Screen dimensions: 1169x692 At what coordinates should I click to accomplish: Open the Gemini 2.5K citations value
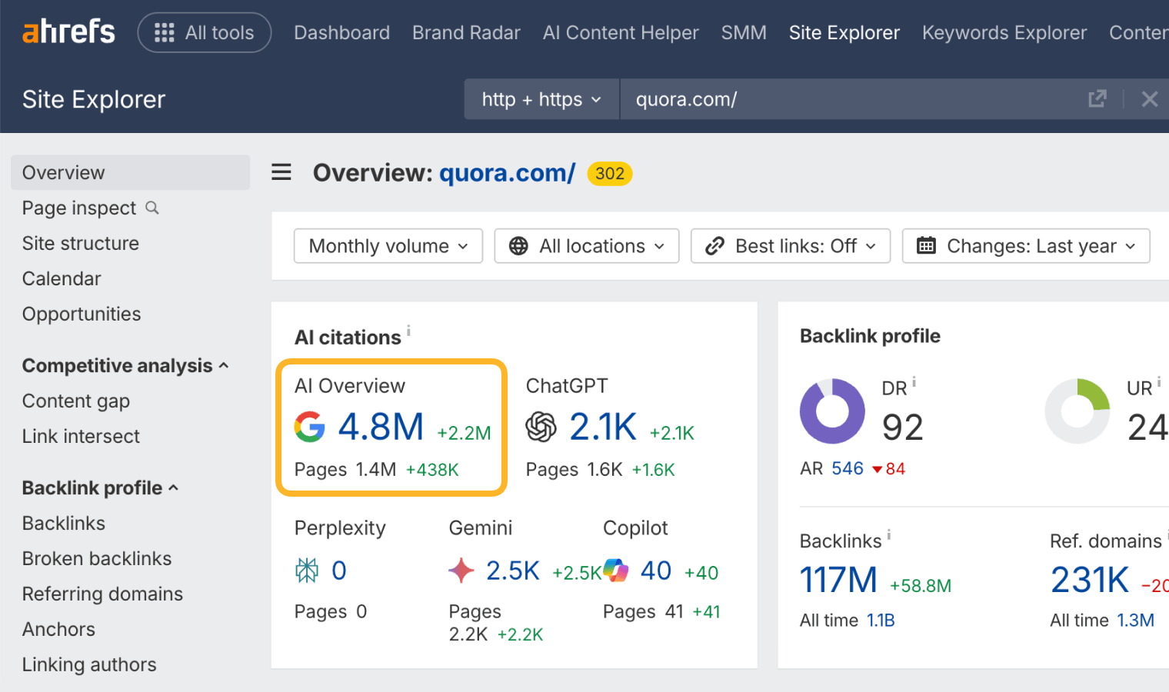click(513, 571)
